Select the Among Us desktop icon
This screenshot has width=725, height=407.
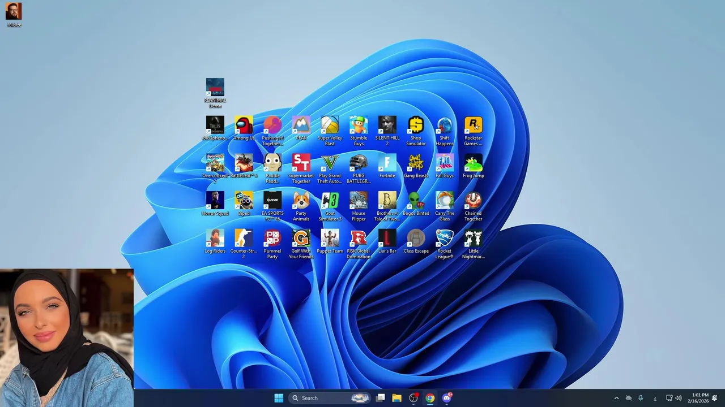244,128
